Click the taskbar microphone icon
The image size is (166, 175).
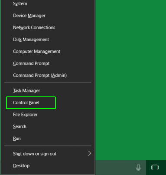point(138,168)
